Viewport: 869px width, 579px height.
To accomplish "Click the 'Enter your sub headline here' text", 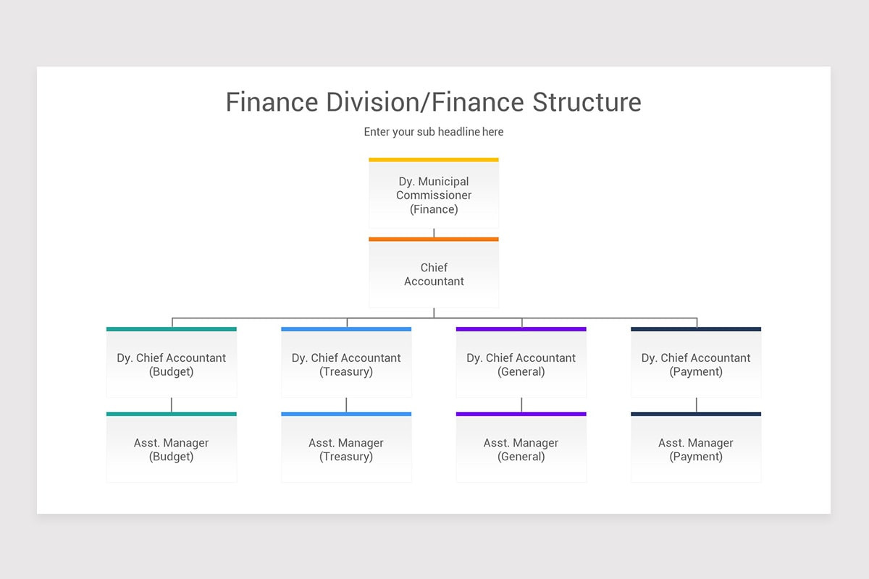I will (433, 132).
